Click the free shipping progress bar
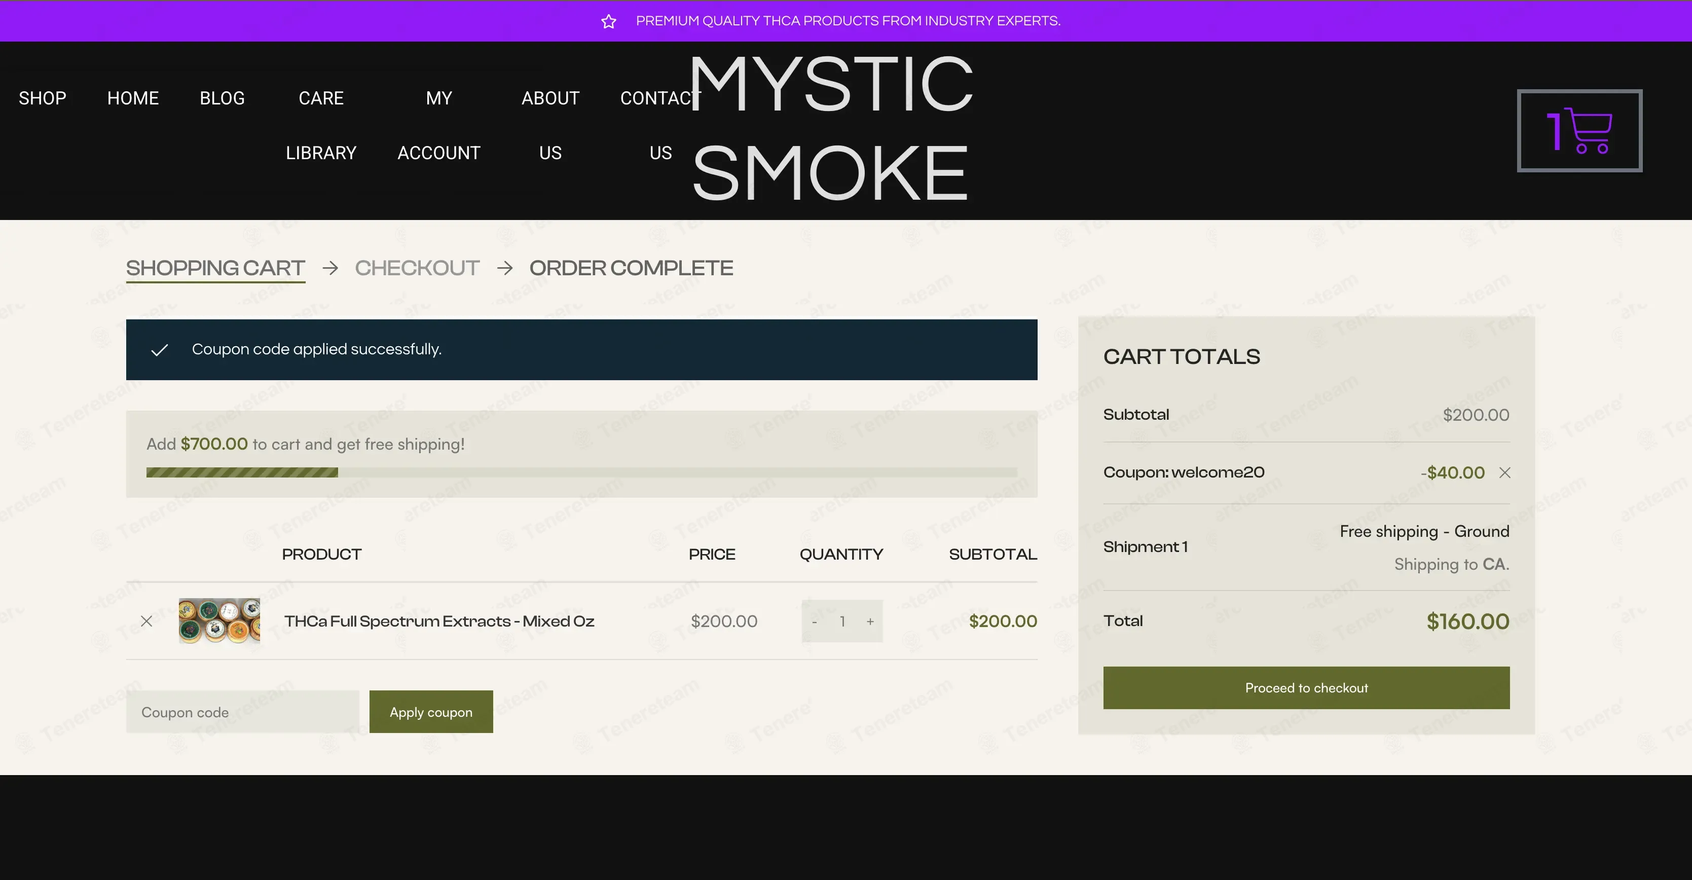Viewport: 1692px width, 880px height. tap(581, 472)
